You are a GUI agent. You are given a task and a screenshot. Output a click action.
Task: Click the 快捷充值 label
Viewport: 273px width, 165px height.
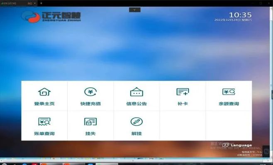pyautogui.click(x=90, y=104)
